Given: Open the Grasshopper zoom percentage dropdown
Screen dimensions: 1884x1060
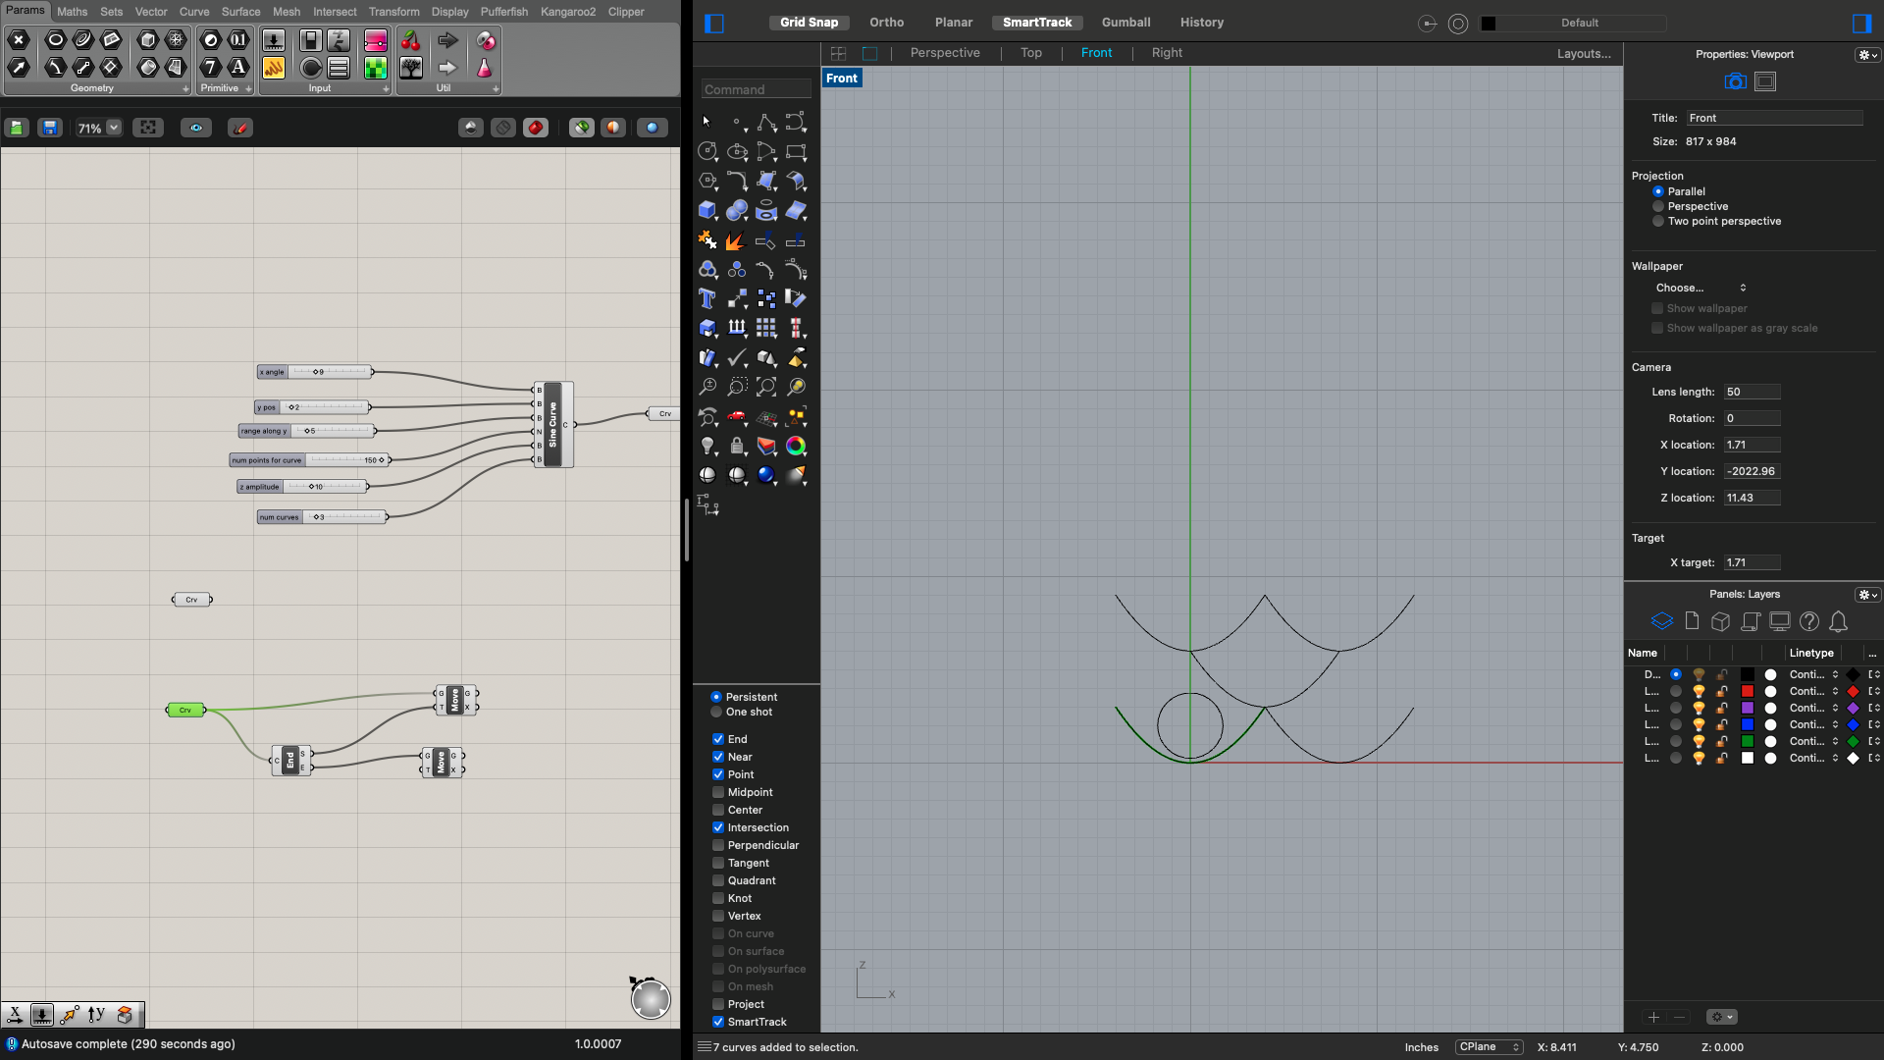Looking at the screenshot, I should coord(114,128).
